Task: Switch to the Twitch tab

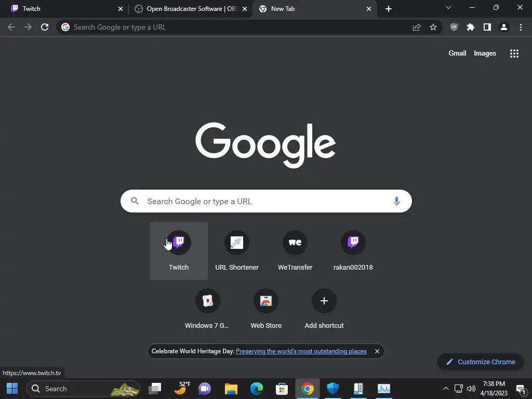Action: tap(64, 9)
